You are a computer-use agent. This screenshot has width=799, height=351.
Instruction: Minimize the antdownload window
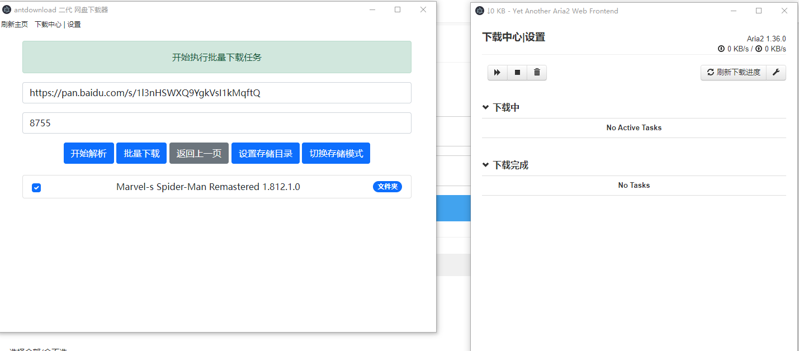pyautogui.click(x=372, y=10)
